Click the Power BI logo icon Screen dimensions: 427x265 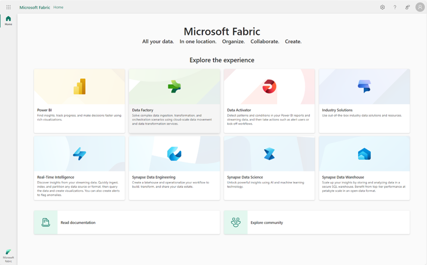pos(80,87)
